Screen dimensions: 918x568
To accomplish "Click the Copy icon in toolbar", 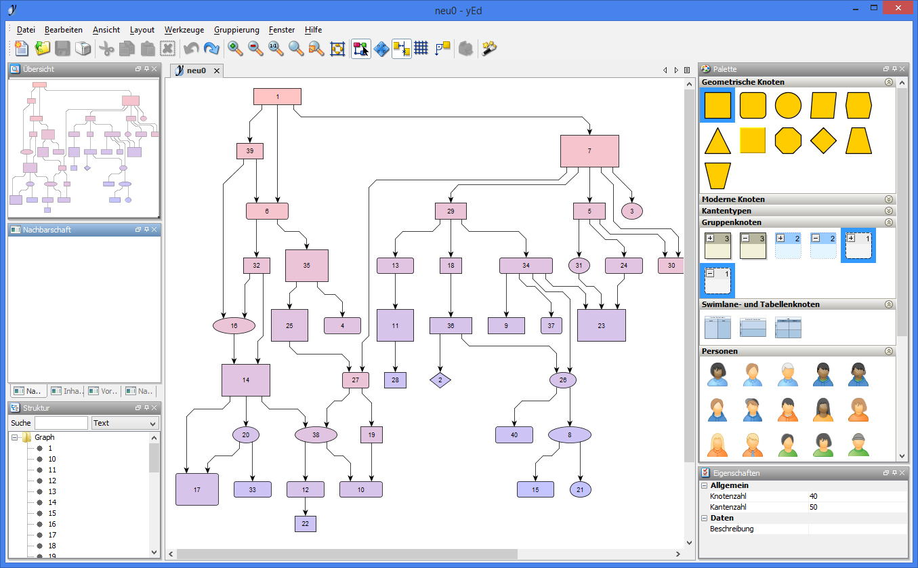I will [x=127, y=48].
